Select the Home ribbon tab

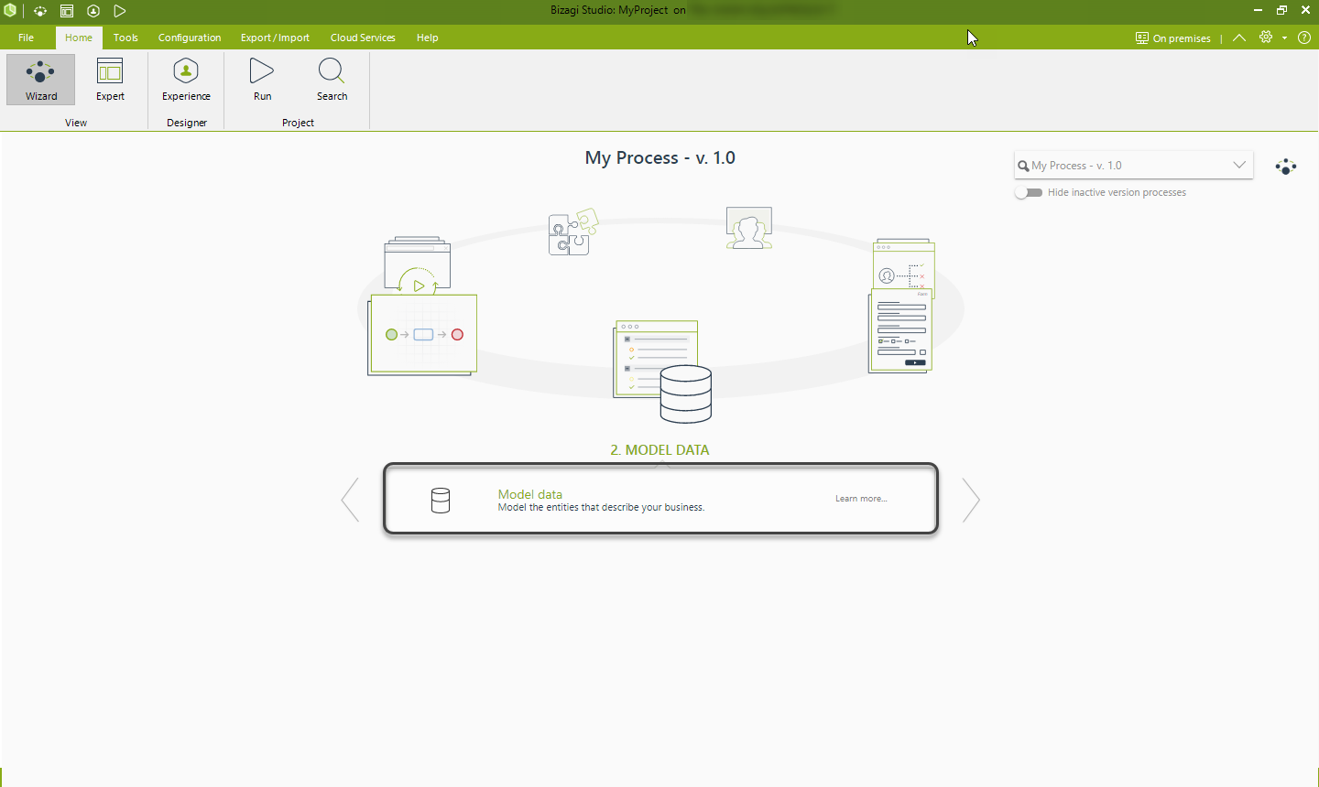point(79,38)
